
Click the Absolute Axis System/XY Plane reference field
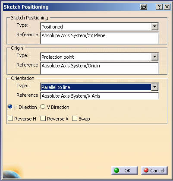[100, 38]
